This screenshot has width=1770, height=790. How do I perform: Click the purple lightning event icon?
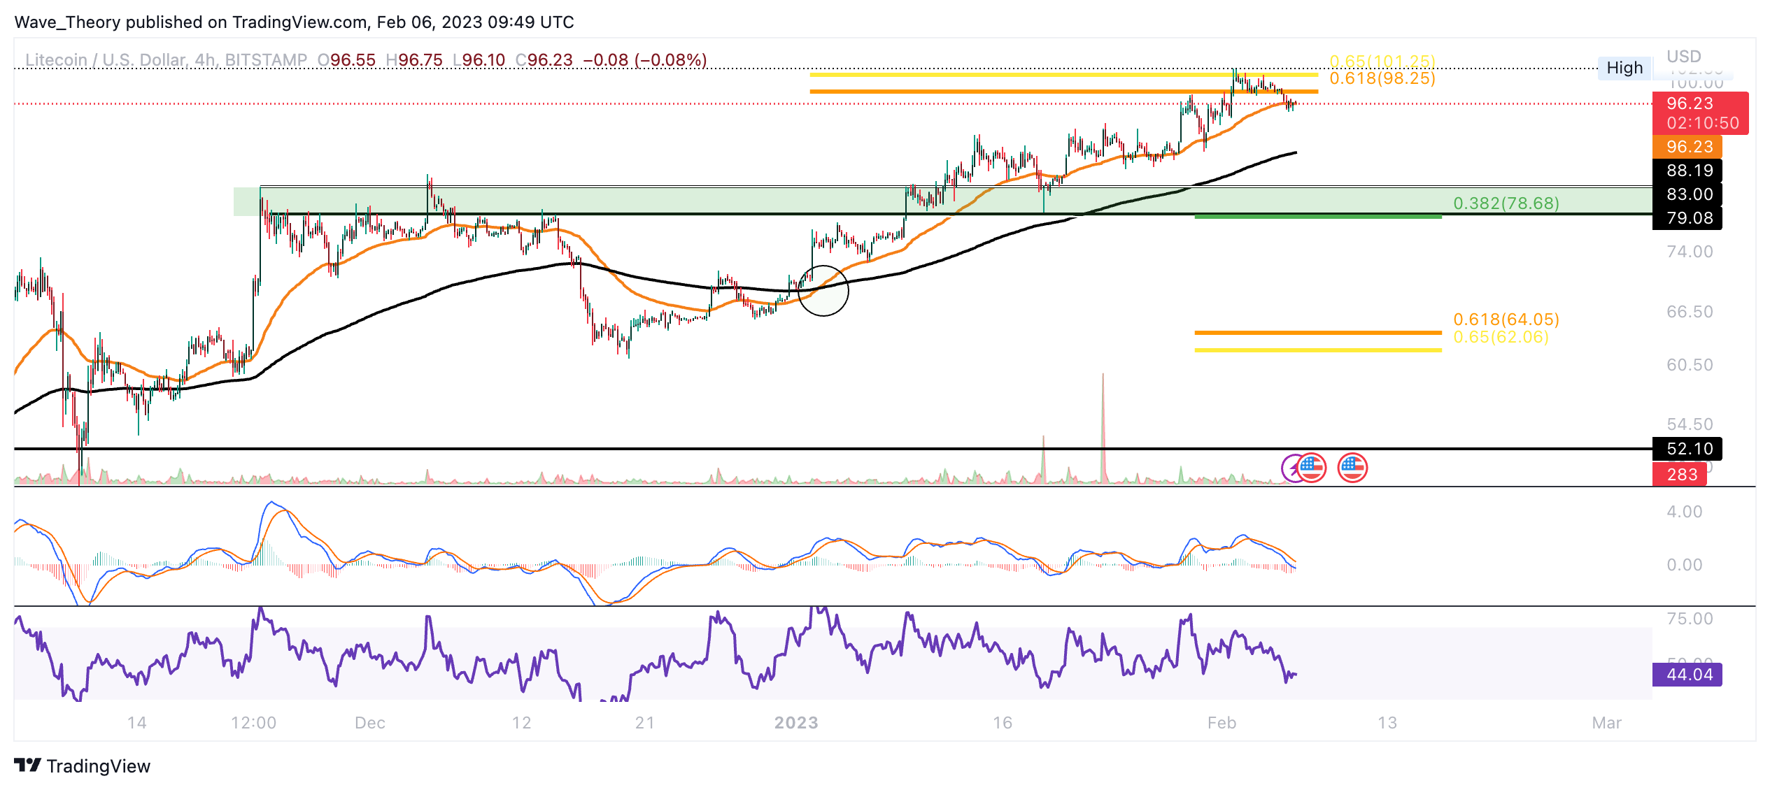click(1290, 468)
